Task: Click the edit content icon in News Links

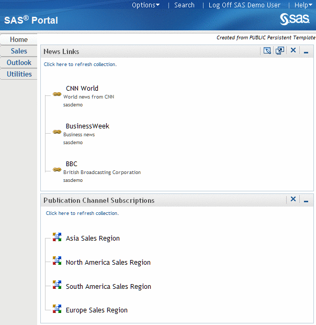Action: click(267, 50)
